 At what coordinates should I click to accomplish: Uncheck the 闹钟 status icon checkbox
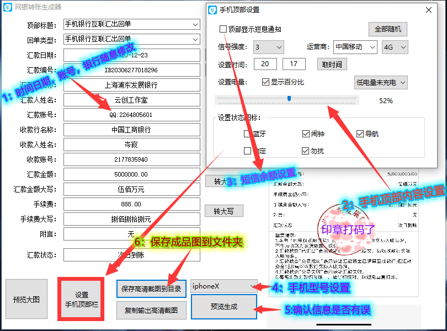[x=306, y=134]
